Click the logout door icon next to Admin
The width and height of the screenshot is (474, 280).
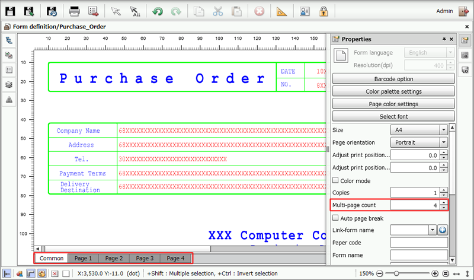point(463,11)
